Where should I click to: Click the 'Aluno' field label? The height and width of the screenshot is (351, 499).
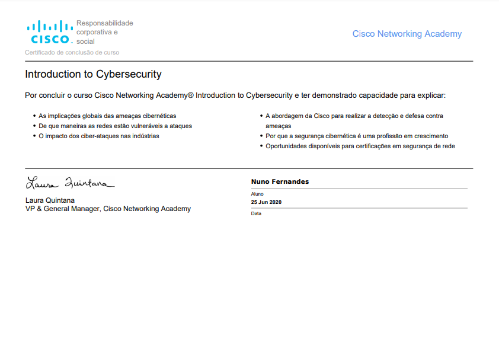point(257,194)
